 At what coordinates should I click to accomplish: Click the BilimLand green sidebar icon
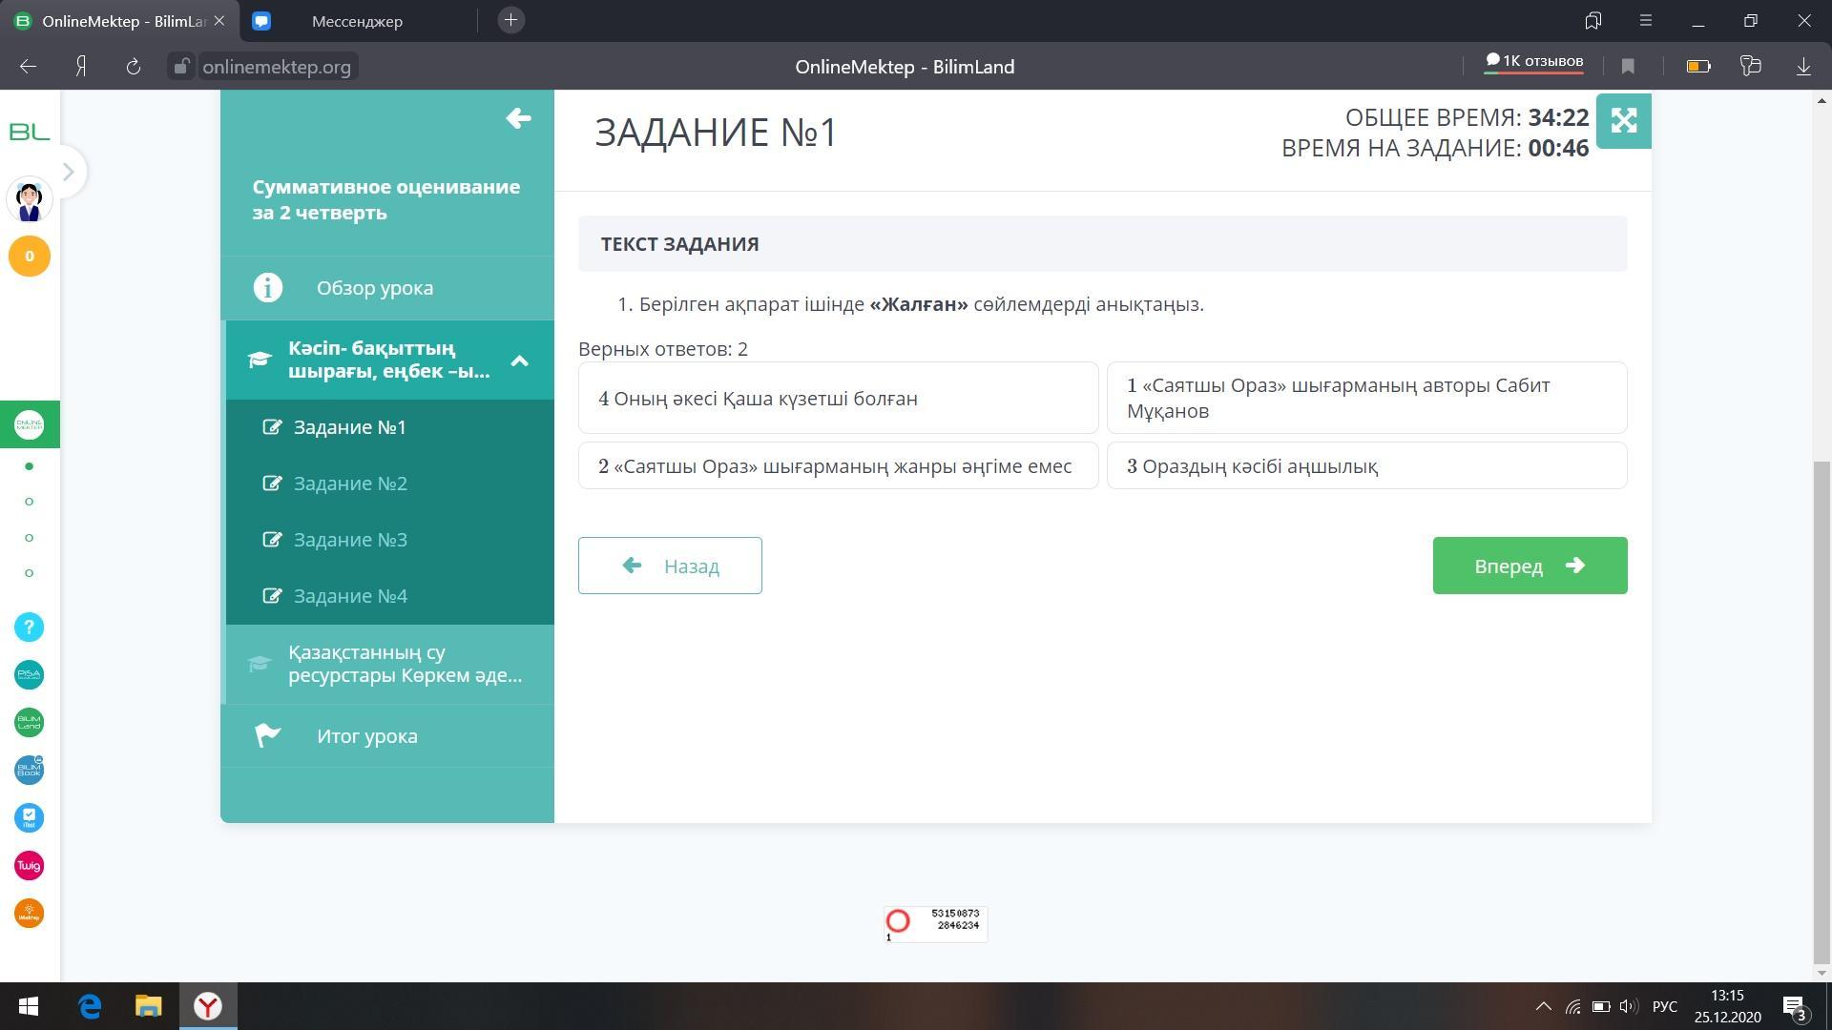[29, 723]
